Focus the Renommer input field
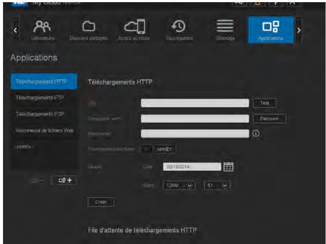 pyautogui.click(x=195, y=134)
